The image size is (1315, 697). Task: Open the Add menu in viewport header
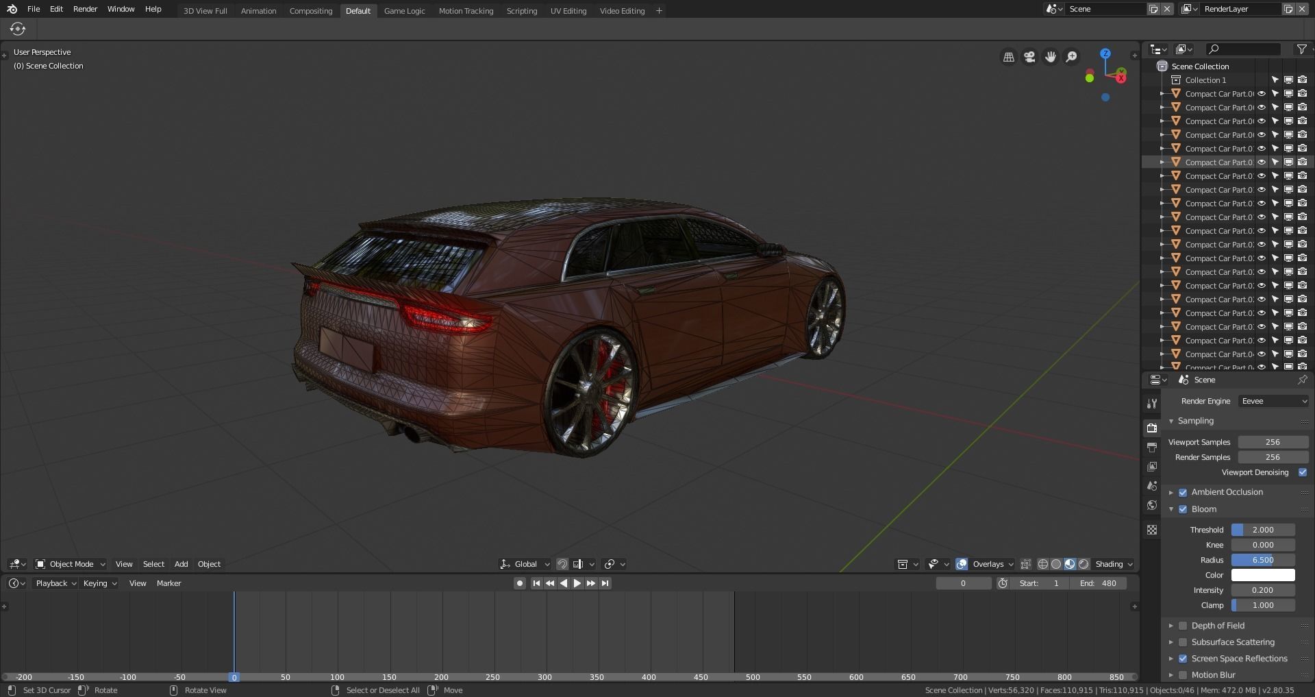[181, 564]
